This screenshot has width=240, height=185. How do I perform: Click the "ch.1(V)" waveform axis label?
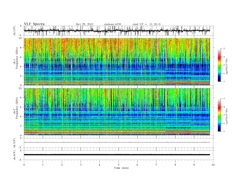tap(15, 31)
